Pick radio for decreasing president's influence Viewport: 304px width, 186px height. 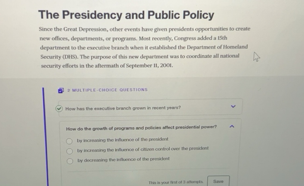(70, 161)
